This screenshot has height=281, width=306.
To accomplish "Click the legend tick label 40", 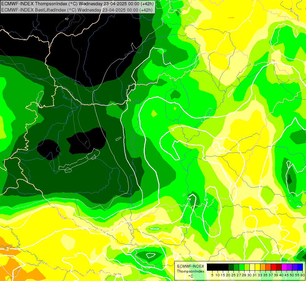I will [281, 275].
